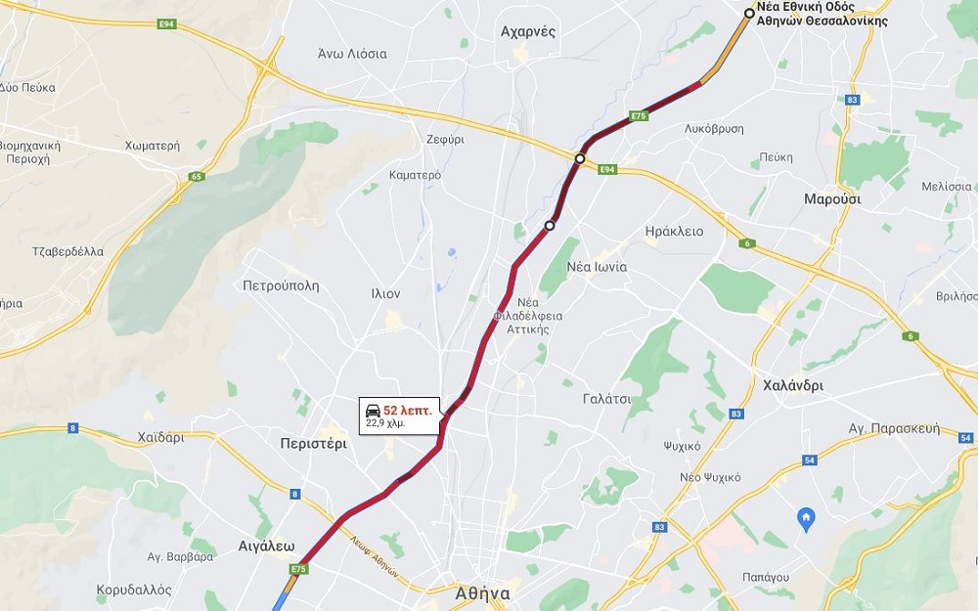Select the destination marker at Νέα Εθνική Οδός
Image resolution: width=978 pixels, height=611 pixels.
pyautogui.click(x=749, y=13)
